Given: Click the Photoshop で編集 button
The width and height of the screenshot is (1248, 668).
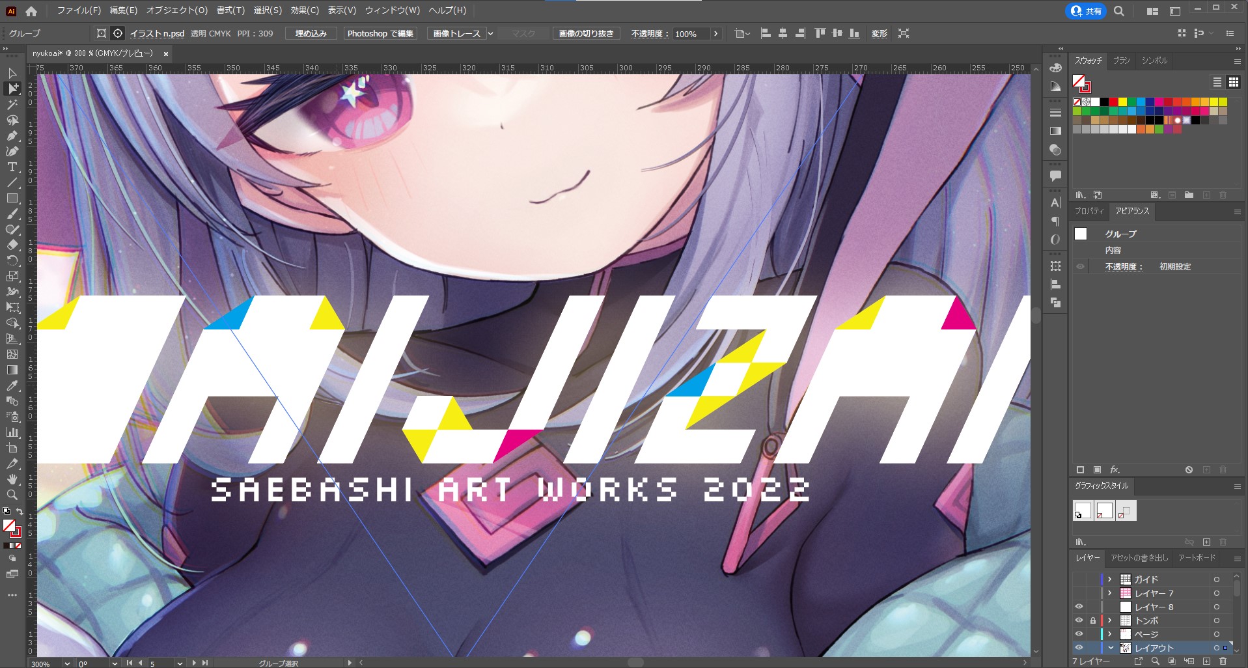Looking at the screenshot, I should point(380,34).
